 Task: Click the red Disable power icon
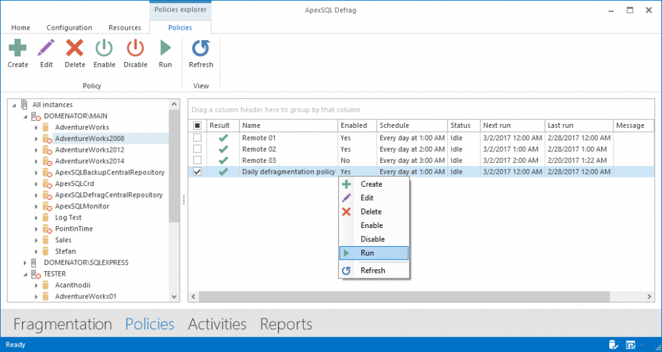135,49
